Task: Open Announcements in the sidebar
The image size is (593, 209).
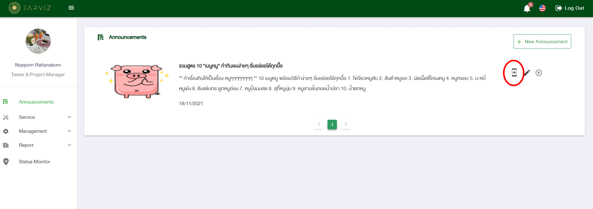Action: click(36, 102)
